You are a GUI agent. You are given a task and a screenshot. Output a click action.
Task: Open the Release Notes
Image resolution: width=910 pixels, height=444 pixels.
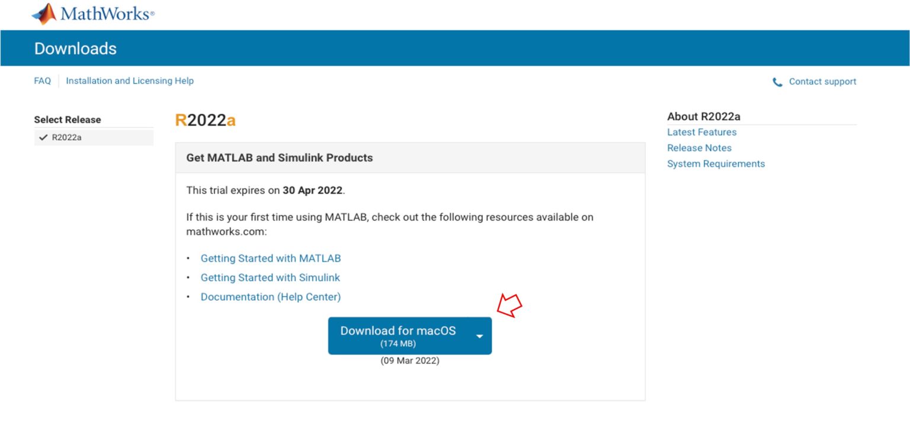click(700, 147)
